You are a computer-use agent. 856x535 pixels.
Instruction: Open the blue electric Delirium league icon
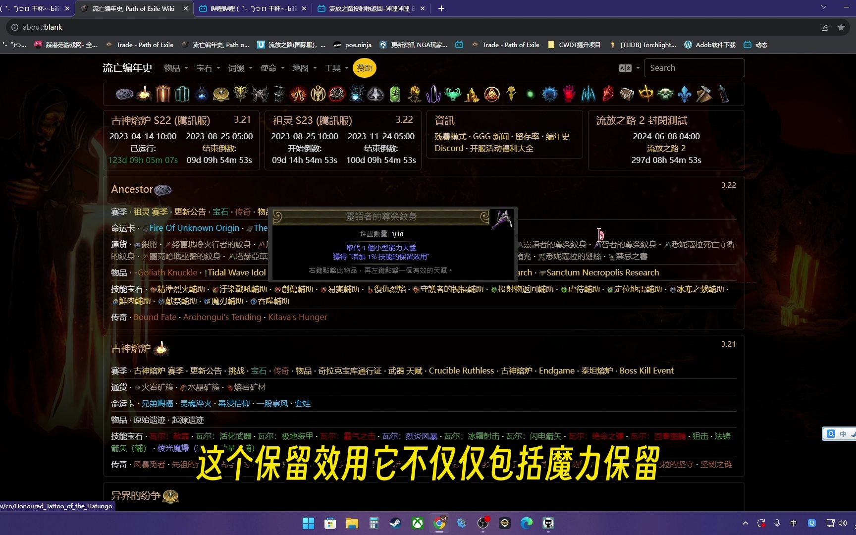pyautogui.click(x=356, y=94)
